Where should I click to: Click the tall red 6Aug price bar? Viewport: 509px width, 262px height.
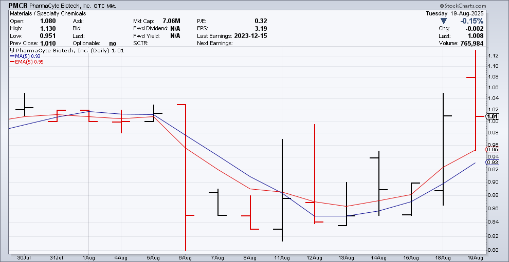pyautogui.click(x=186, y=177)
